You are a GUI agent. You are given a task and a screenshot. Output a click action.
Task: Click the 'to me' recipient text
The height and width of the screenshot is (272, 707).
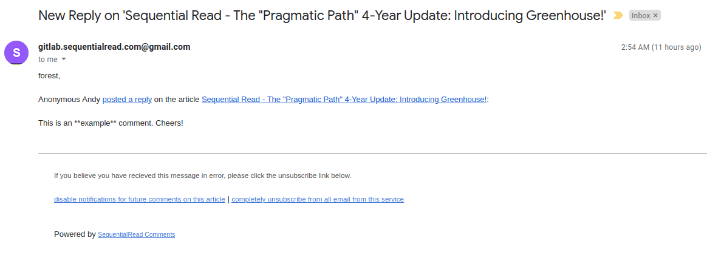tap(48, 59)
